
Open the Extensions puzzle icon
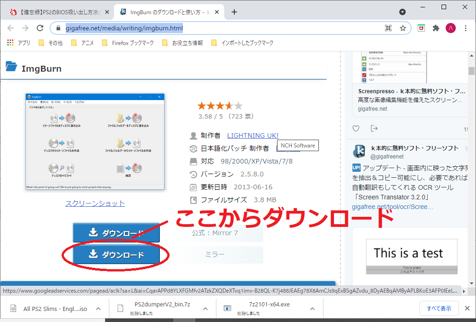(x=436, y=28)
